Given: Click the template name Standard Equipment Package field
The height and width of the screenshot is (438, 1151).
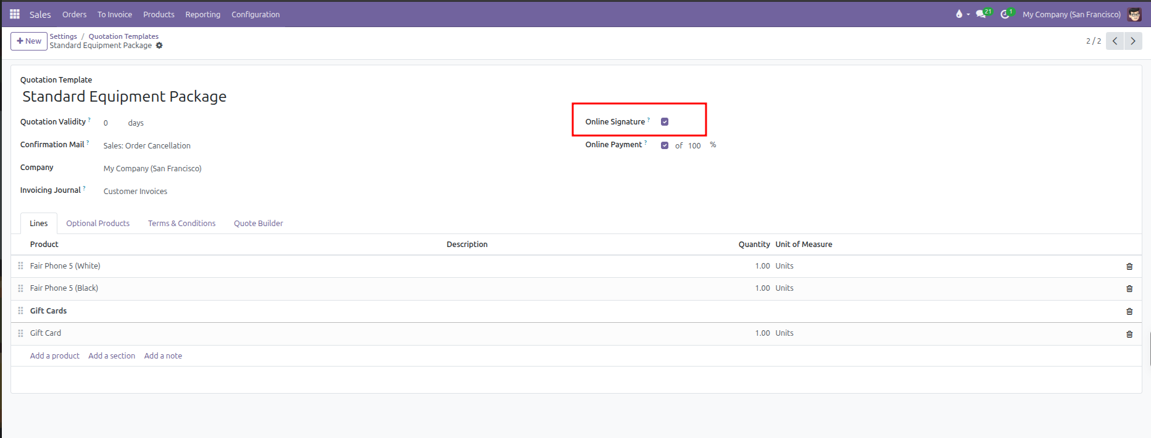Looking at the screenshot, I should 125,97.
